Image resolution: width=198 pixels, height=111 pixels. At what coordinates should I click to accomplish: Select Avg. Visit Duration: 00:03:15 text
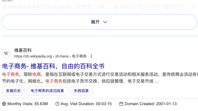tap(86, 104)
